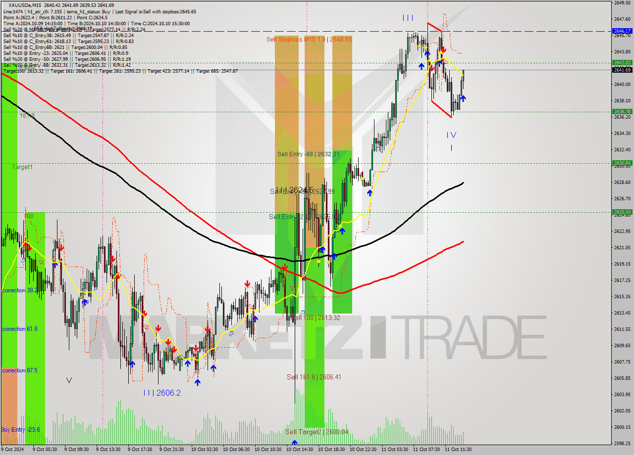Select the green 2630.84 price tag
Screen dimensions: 634x455
[622, 163]
